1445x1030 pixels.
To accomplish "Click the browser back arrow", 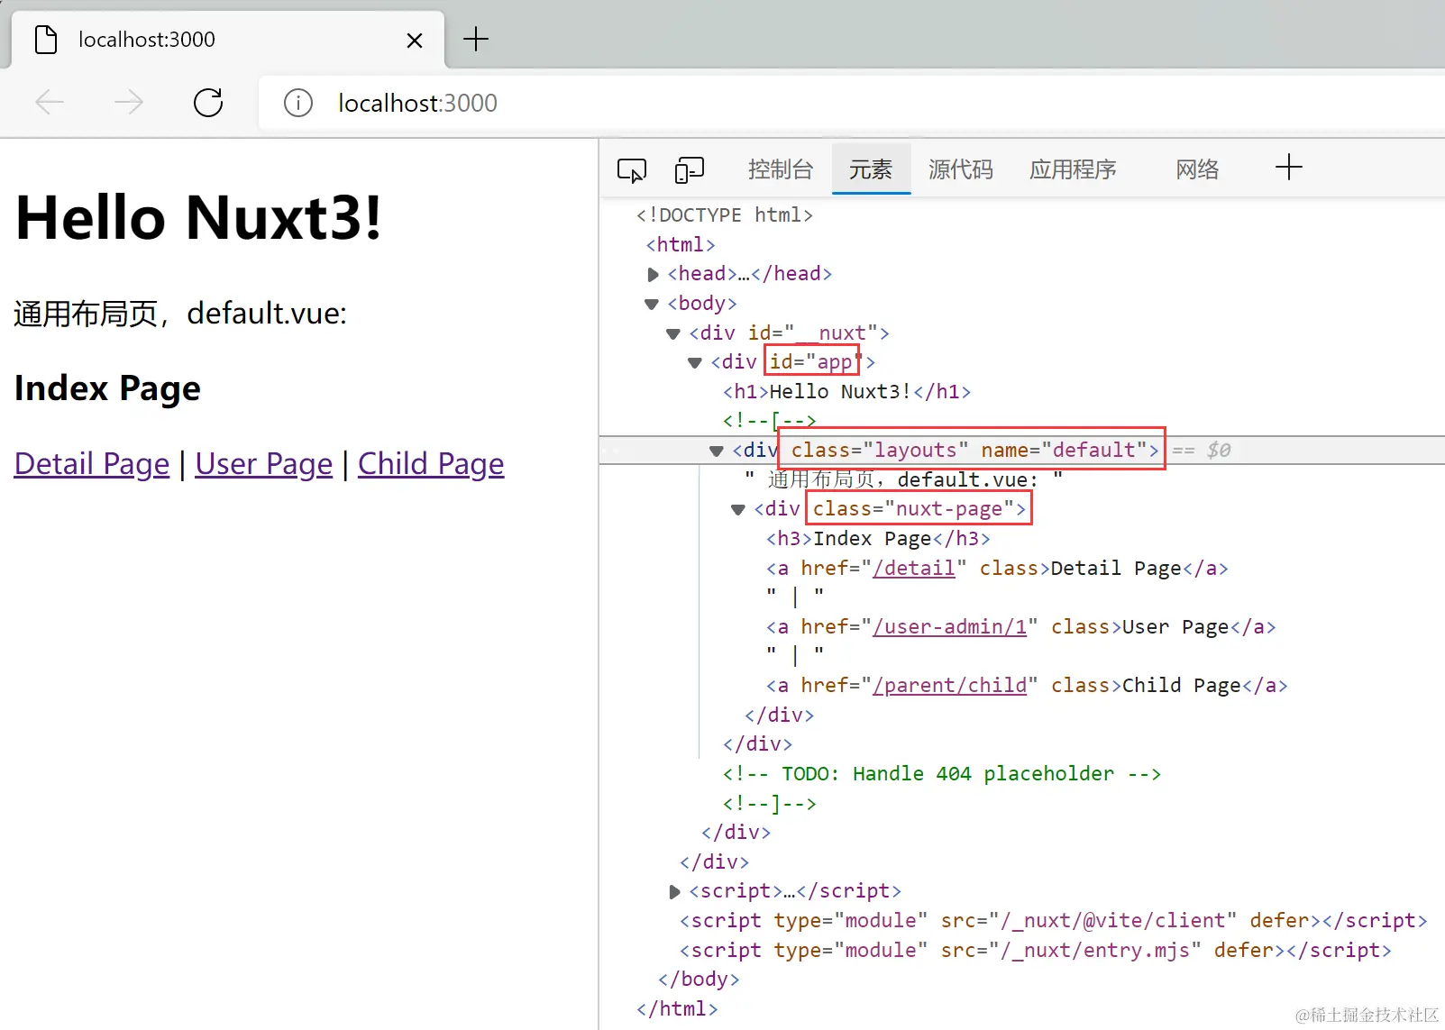I will pos(50,103).
